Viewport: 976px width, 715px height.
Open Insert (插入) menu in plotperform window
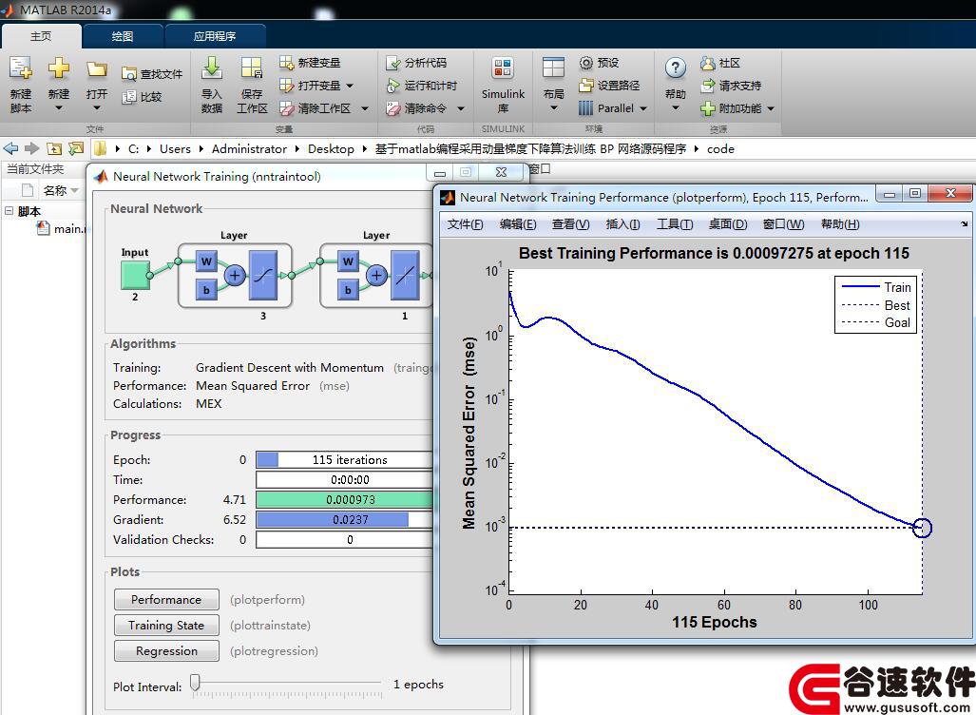pyautogui.click(x=623, y=224)
